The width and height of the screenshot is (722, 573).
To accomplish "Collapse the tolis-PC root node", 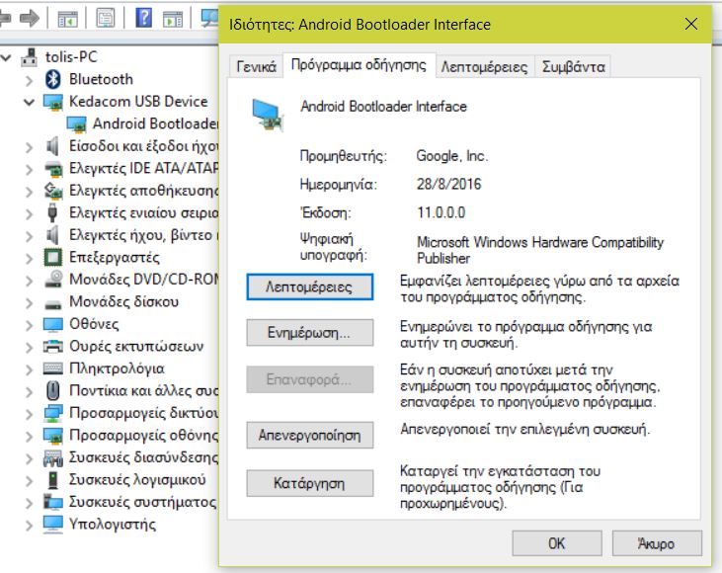I will (6, 57).
